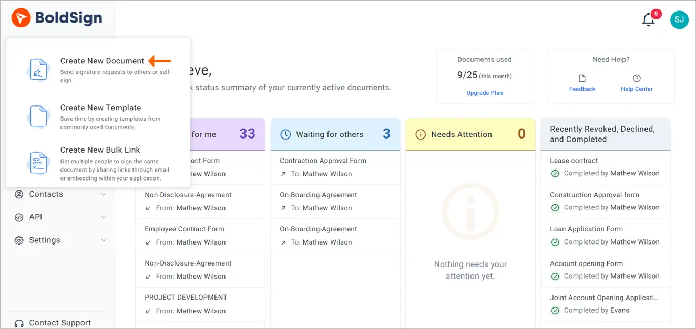This screenshot has width=696, height=329.
Task: Open the Waiting for others card header
Action: click(x=335, y=134)
